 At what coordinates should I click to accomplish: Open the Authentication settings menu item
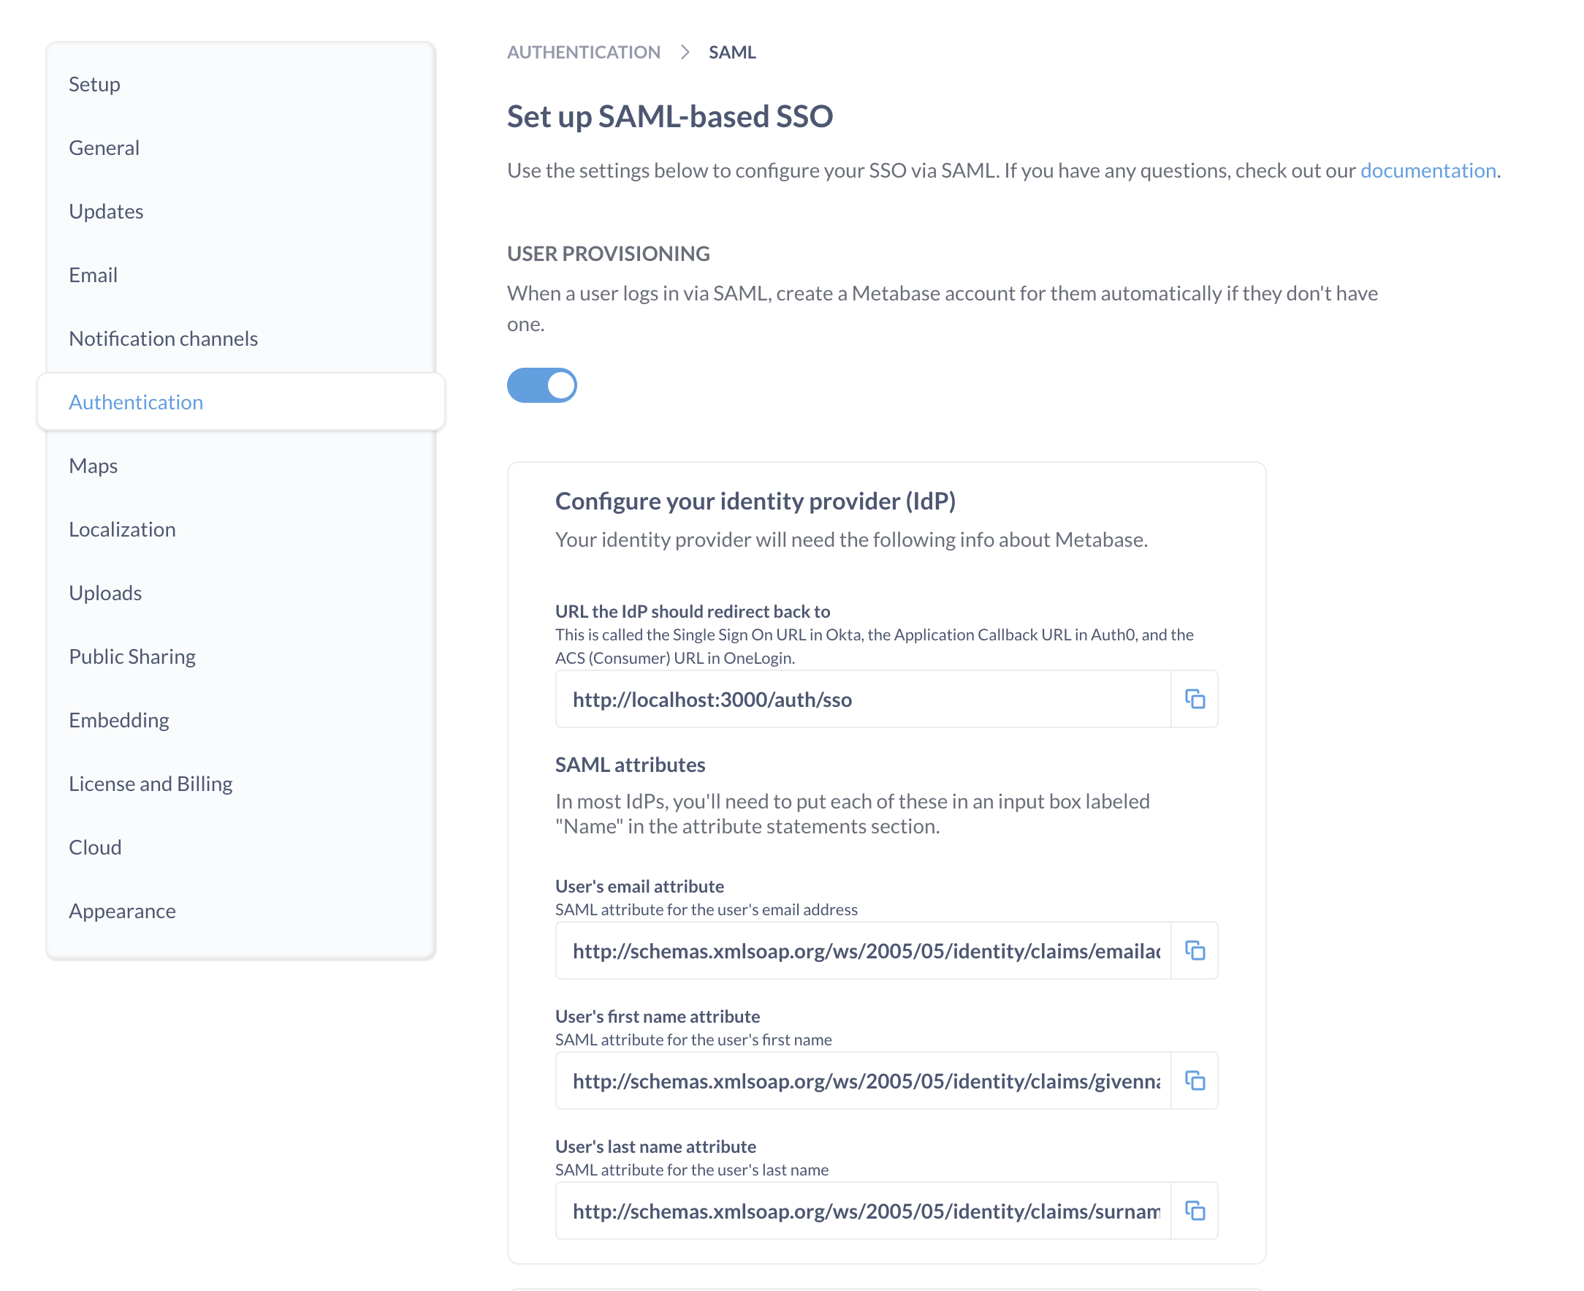(135, 401)
